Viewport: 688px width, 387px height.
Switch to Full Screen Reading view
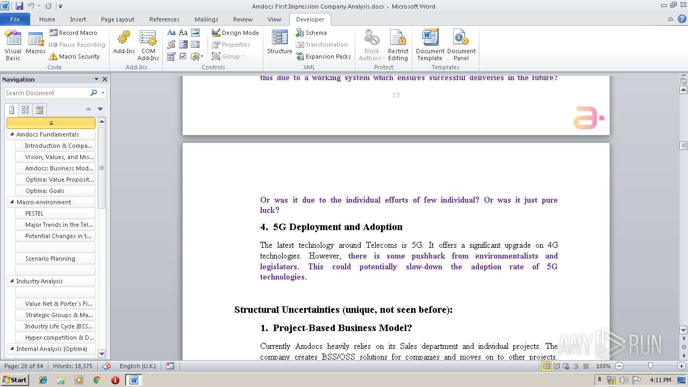[x=556, y=366]
